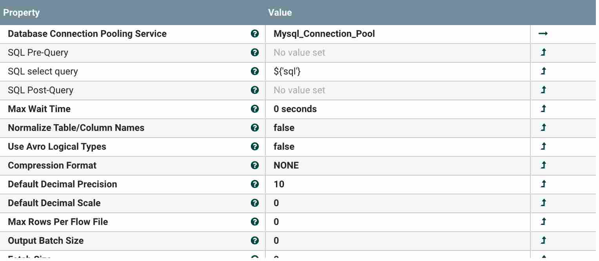The width and height of the screenshot is (599, 261).
Task: Click help icon for Default Decimal Scale
Action: click(x=255, y=203)
